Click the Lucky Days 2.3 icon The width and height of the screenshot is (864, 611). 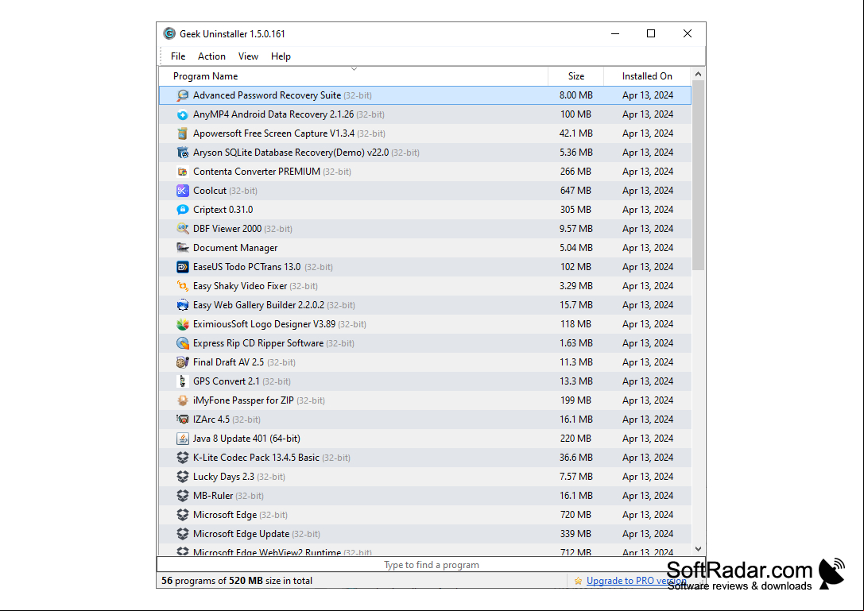click(182, 477)
